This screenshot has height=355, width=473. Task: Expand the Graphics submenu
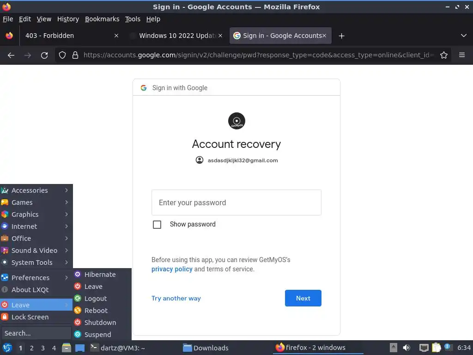click(x=36, y=214)
